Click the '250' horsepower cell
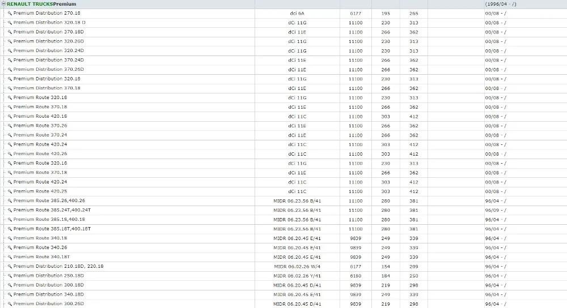Viewport: 567px width, 308px height. coord(414,276)
